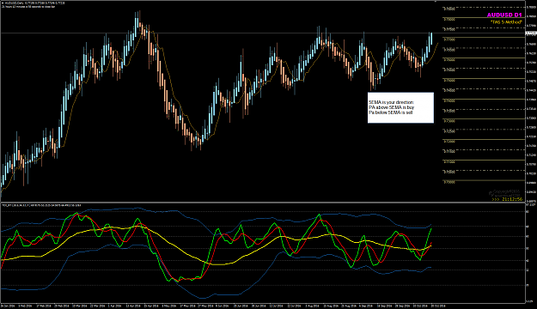Click the candle close countdown text

point(28,7)
